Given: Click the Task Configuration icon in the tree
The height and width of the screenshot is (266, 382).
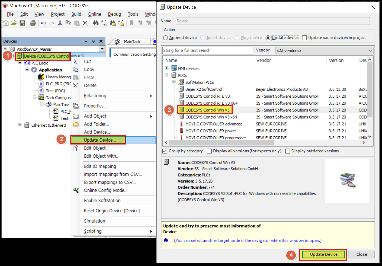Looking at the screenshot, I should tap(41, 98).
